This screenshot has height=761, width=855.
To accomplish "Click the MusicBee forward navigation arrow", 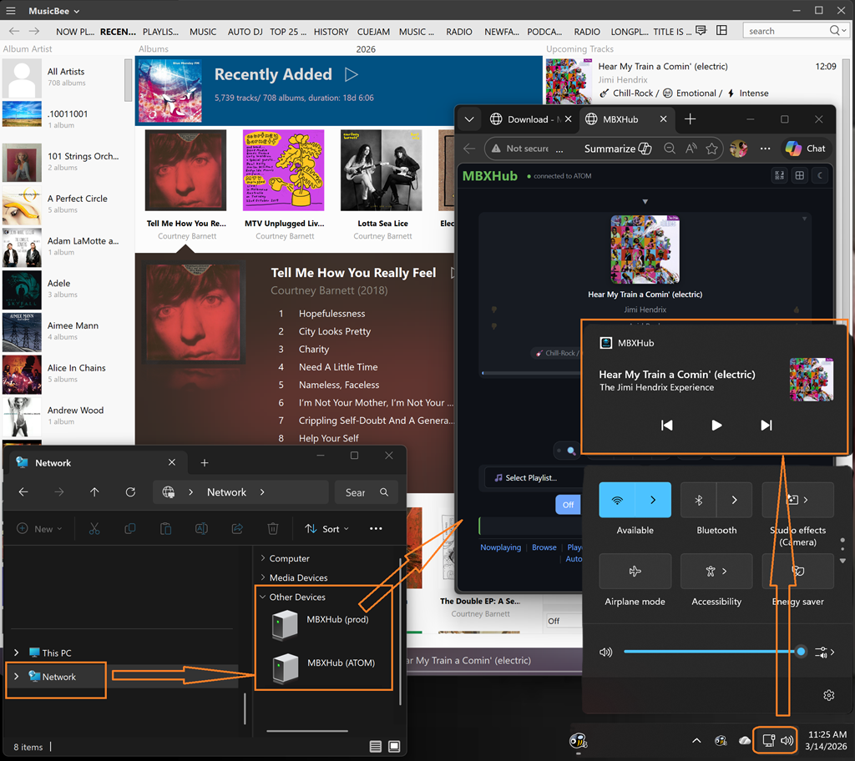I will click(33, 31).
